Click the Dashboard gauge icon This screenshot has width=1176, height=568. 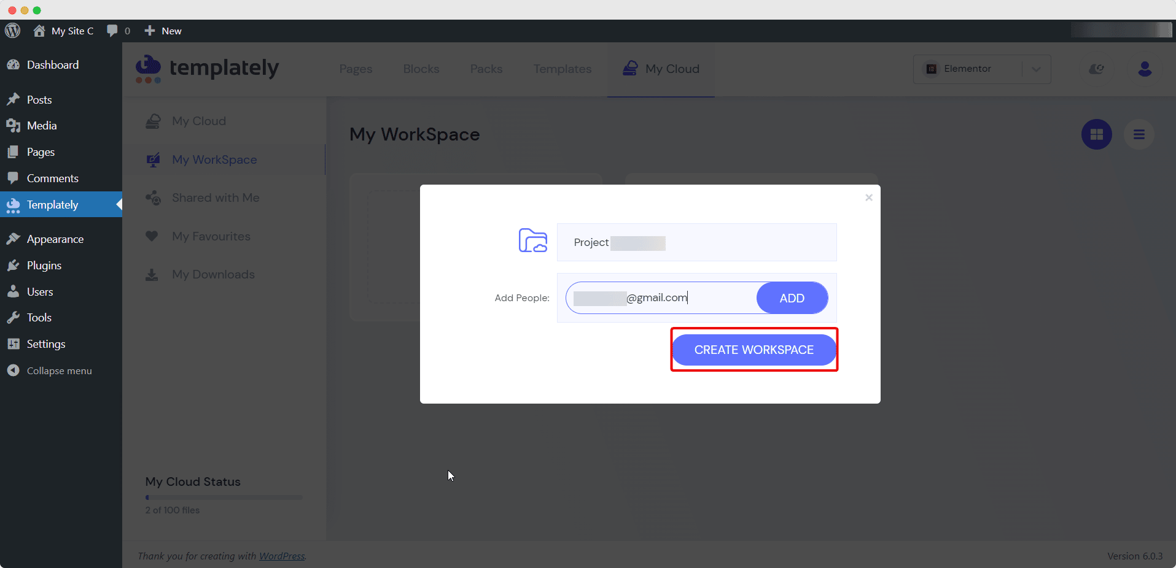pos(13,65)
